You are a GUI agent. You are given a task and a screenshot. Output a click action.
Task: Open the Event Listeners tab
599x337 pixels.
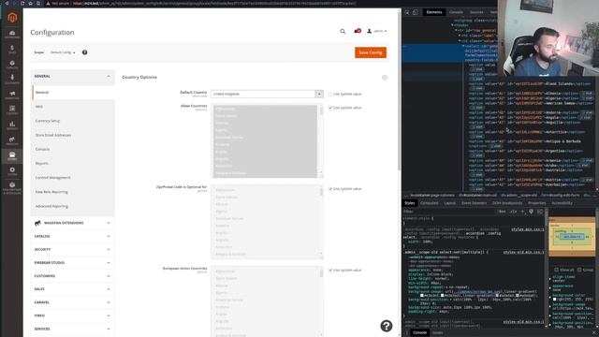[x=475, y=203]
